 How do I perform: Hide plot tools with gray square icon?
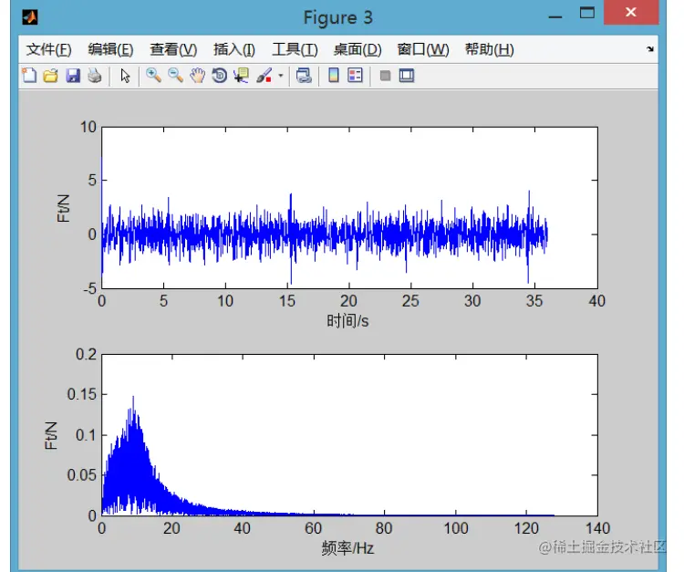[385, 76]
